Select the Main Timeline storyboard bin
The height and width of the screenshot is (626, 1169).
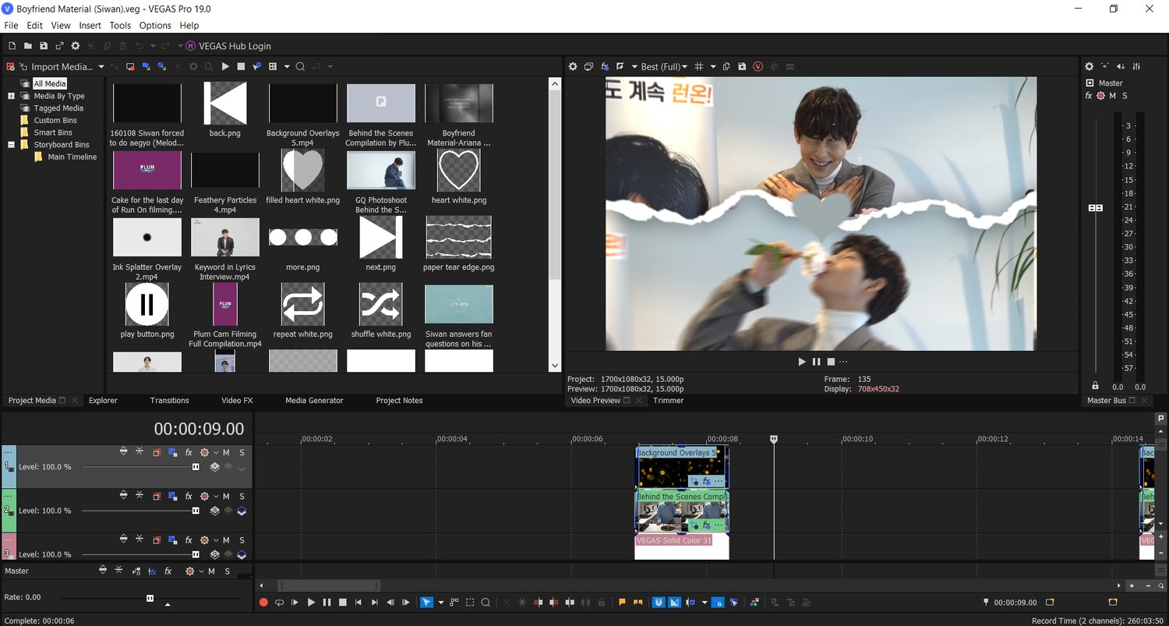72,157
